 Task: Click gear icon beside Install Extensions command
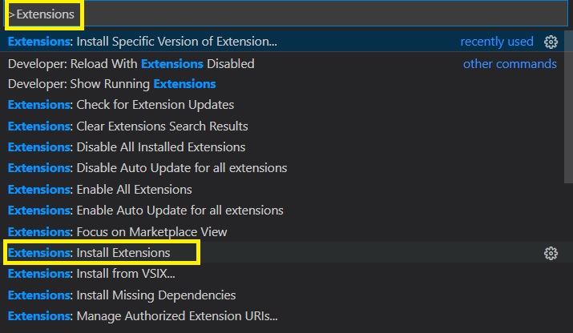[x=551, y=253]
